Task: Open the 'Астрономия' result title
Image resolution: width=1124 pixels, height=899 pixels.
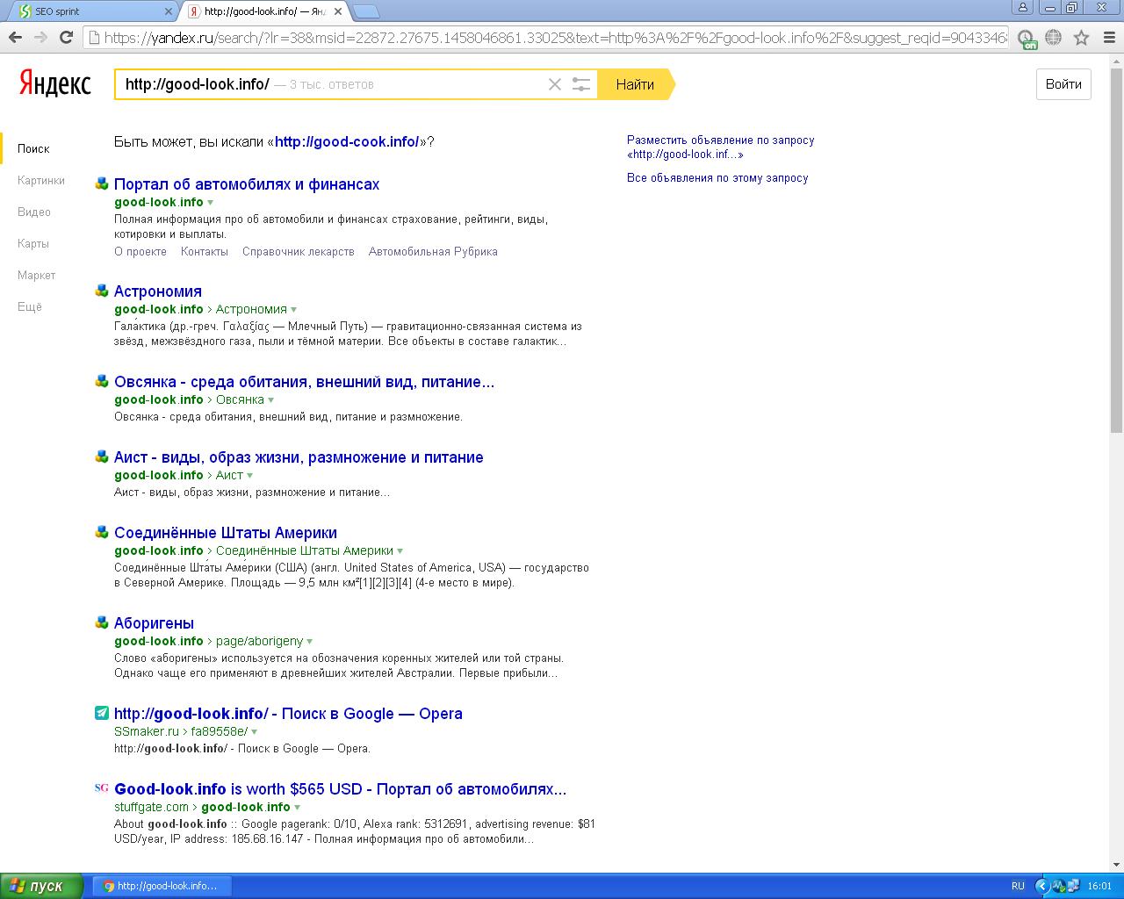Action: click(x=158, y=291)
